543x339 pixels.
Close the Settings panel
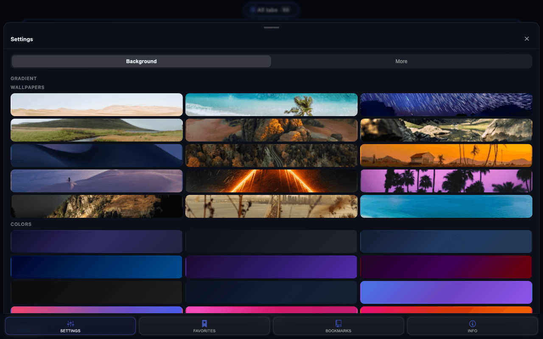click(x=527, y=39)
